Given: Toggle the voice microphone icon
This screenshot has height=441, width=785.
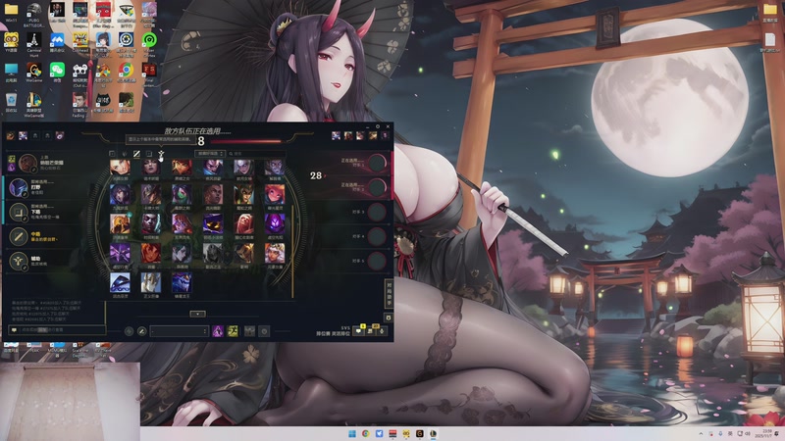Looking at the screenshot, I should click(382, 331).
